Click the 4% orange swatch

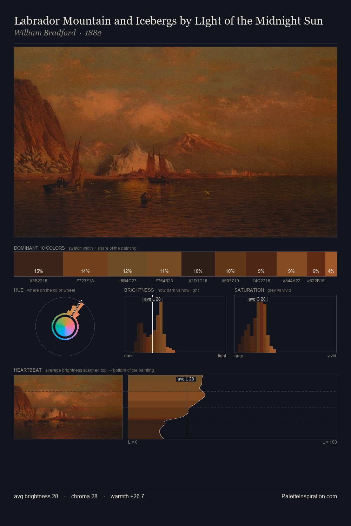(331, 264)
